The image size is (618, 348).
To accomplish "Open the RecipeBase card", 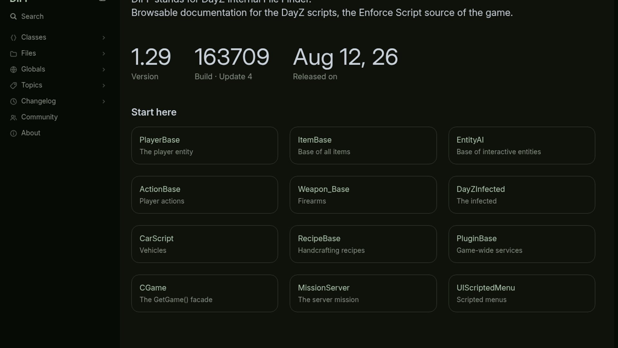I will coord(363,244).
